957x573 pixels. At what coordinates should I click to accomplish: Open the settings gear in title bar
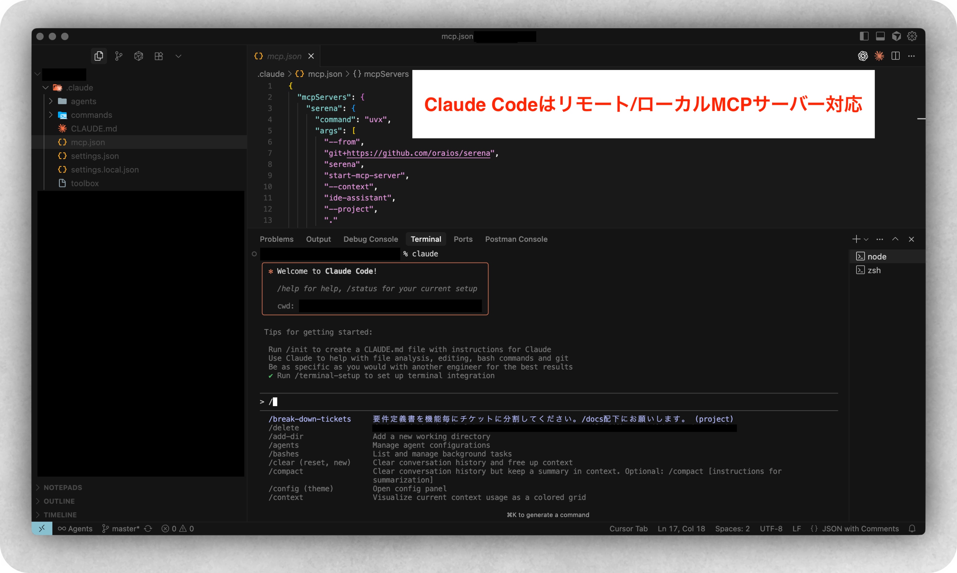click(912, 36)
